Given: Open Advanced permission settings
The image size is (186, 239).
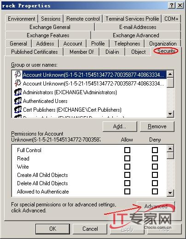Looking at the screenshot, I should (156, 206).
